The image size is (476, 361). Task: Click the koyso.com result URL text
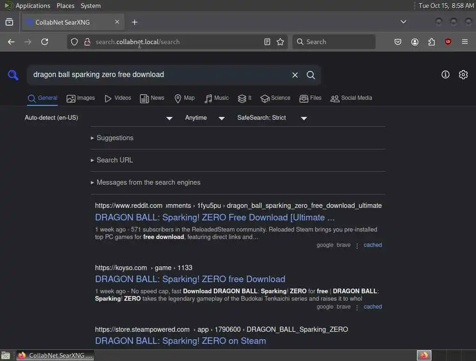[x=144, y=268]
